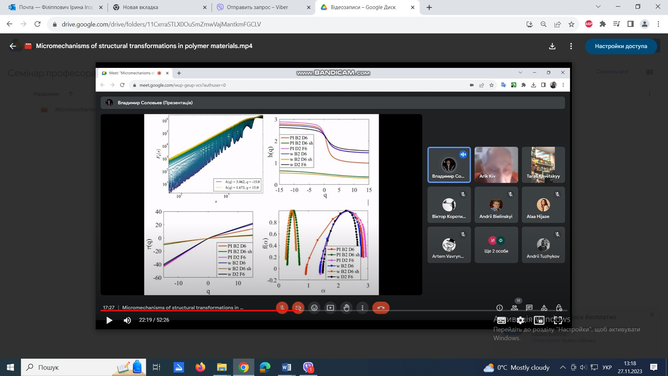Mute video using the volume speaker icon

[x=127, y=320]
